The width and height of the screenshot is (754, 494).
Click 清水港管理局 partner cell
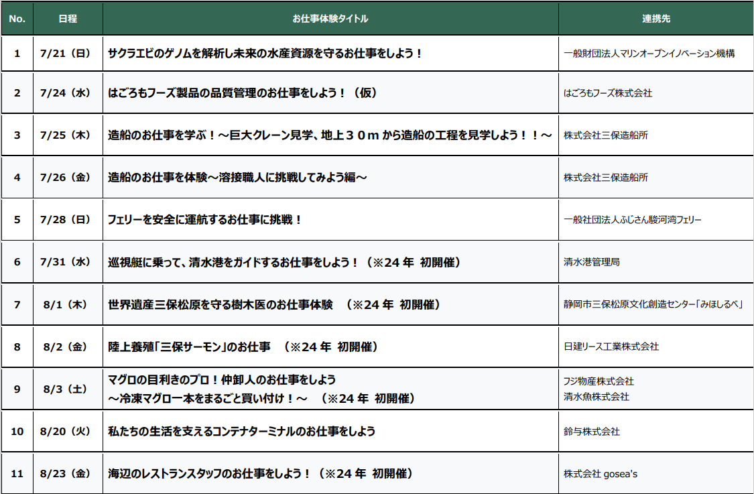[656, 262]
